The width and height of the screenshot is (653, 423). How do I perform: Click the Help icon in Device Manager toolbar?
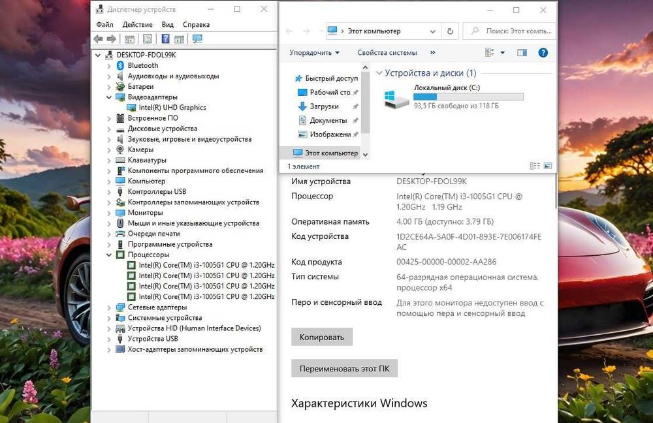point(165,39)
